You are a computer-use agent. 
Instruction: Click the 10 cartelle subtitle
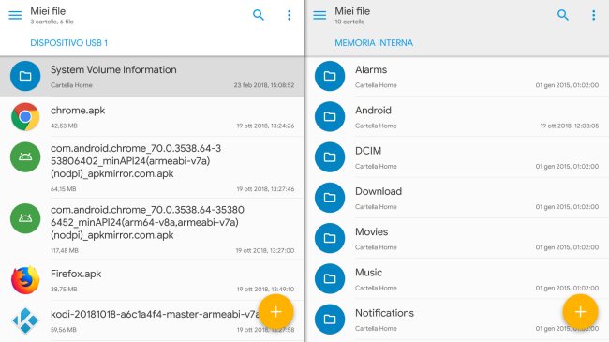(x=349, y=22)
